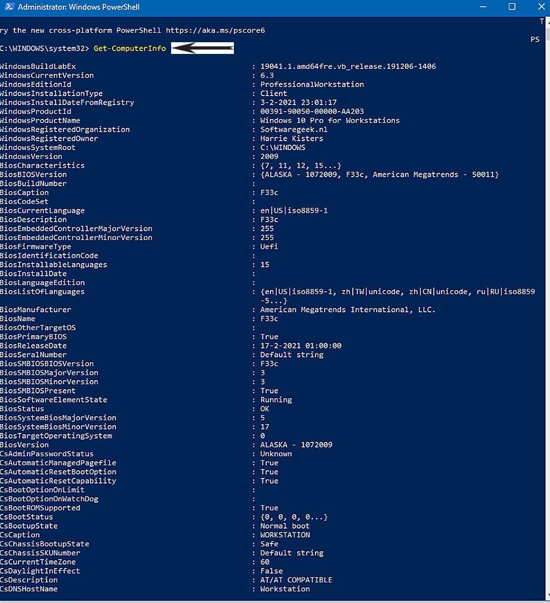Click the BIOS release date 17-2-2021 01:00:00
The image size is (550, 603).
301,346
